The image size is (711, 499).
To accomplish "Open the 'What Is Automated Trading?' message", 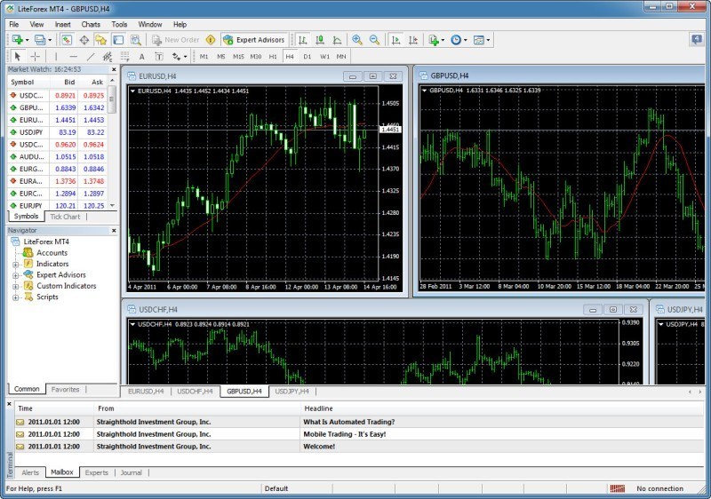I will (x=359, y=422).
